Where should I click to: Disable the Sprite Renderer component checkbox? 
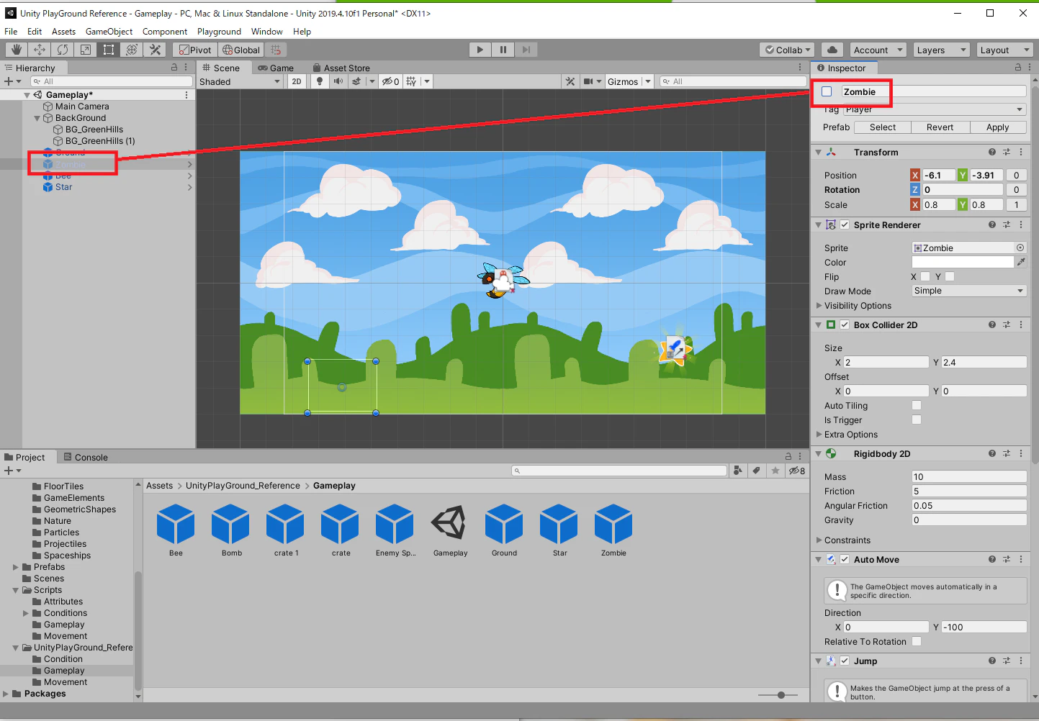[845, 225]
